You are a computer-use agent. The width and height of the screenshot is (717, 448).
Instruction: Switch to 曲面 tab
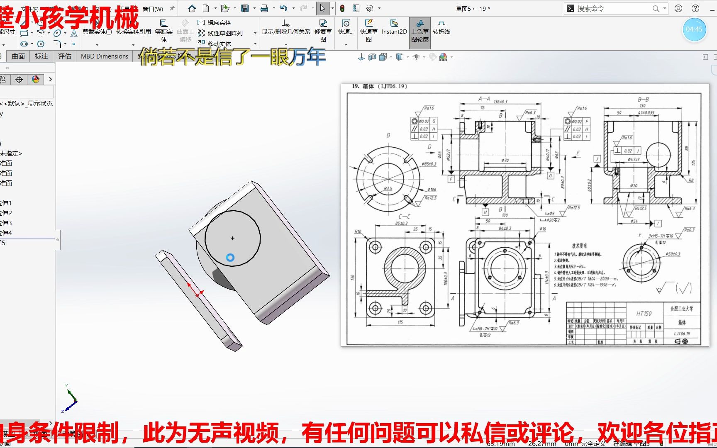18,56
